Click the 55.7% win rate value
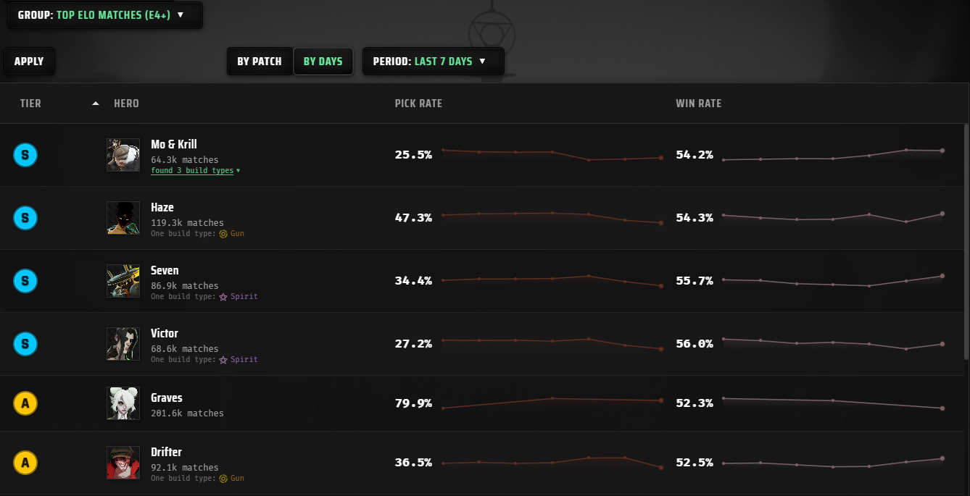Image resolution: width=970 pixels, height=496 pixels. pyautogui.click(x=695, y=280)
